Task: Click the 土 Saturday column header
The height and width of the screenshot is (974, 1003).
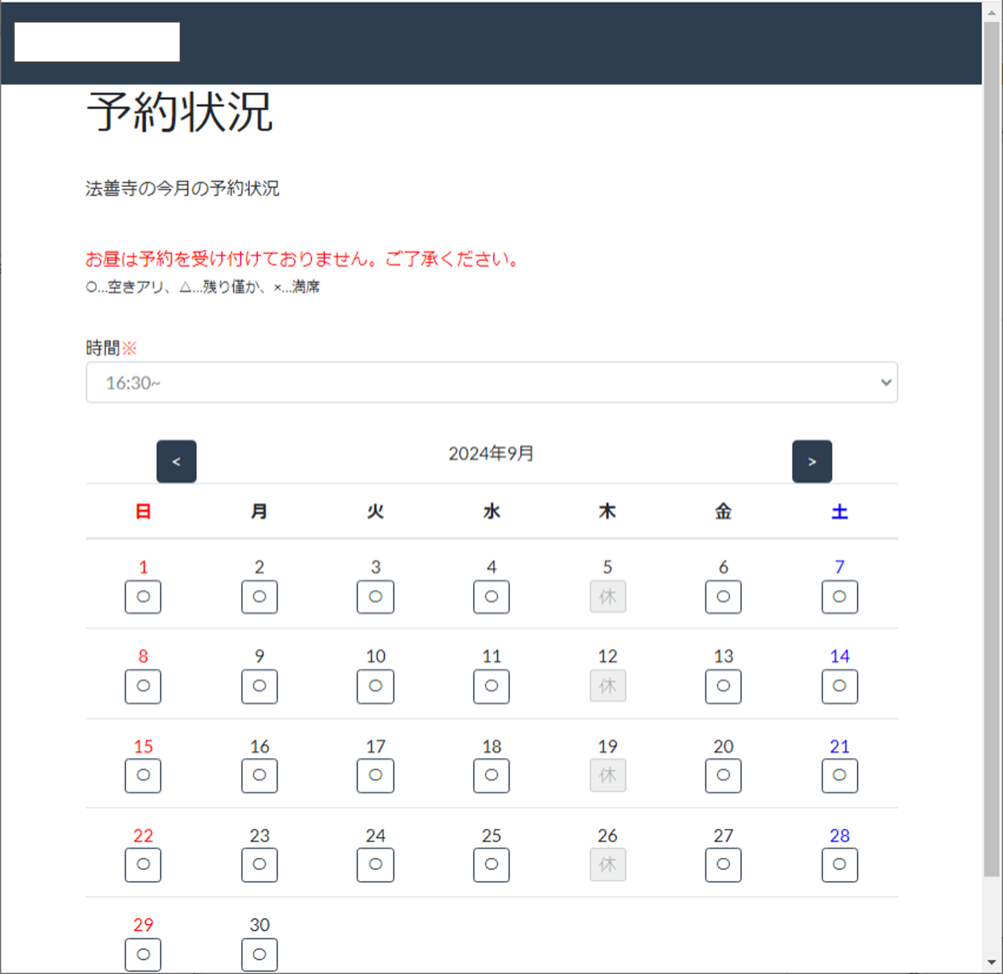Action: point(840,511)
